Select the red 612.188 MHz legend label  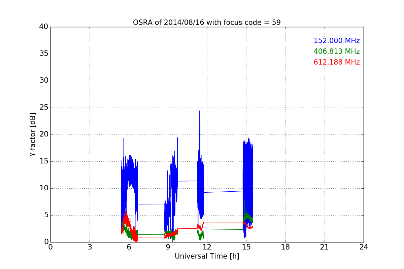337,62
